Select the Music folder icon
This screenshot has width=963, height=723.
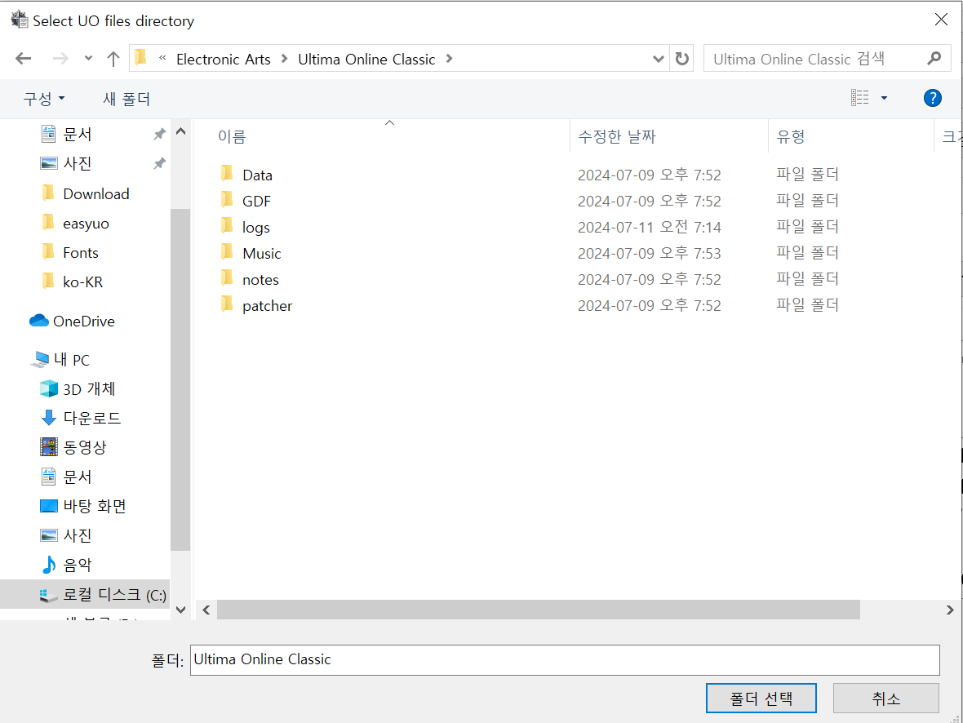tap(227, 252)
